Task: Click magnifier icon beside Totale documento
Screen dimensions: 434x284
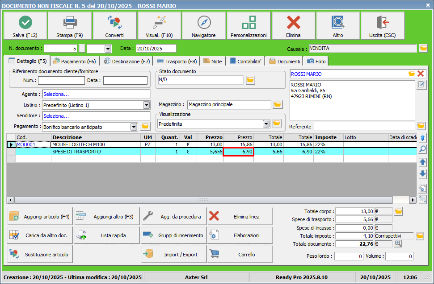Action: 398,244
